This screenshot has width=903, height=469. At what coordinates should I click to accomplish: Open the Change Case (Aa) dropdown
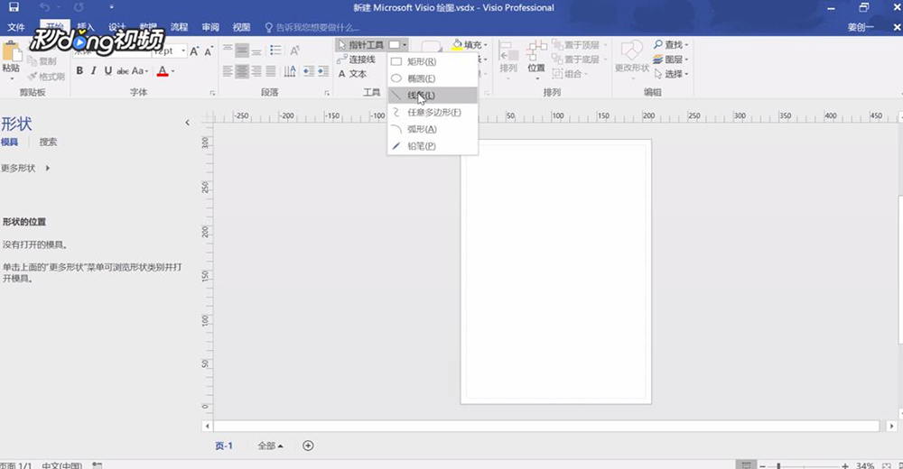pyautogui.click(x=140, y=70)
